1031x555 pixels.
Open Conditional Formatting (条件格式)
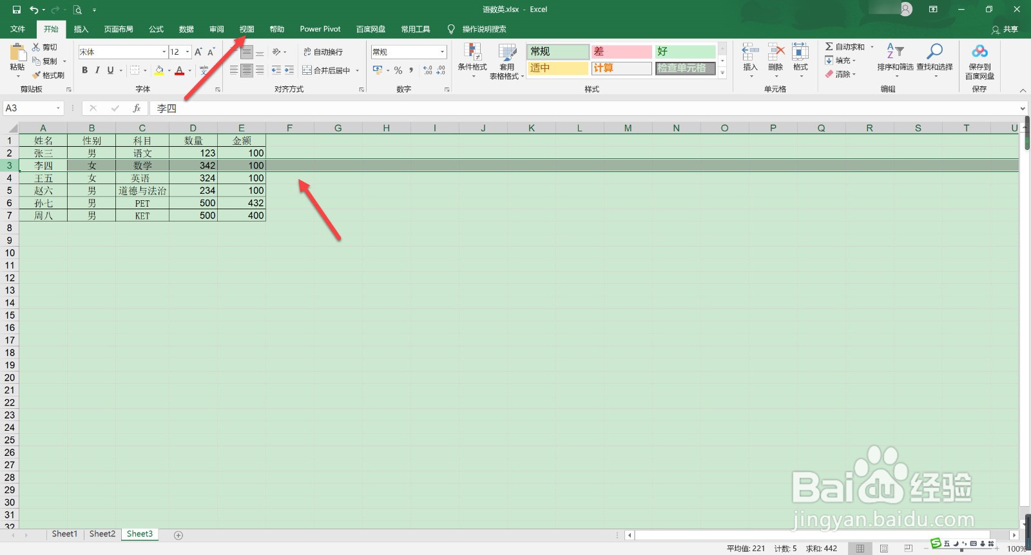[472, 60]
